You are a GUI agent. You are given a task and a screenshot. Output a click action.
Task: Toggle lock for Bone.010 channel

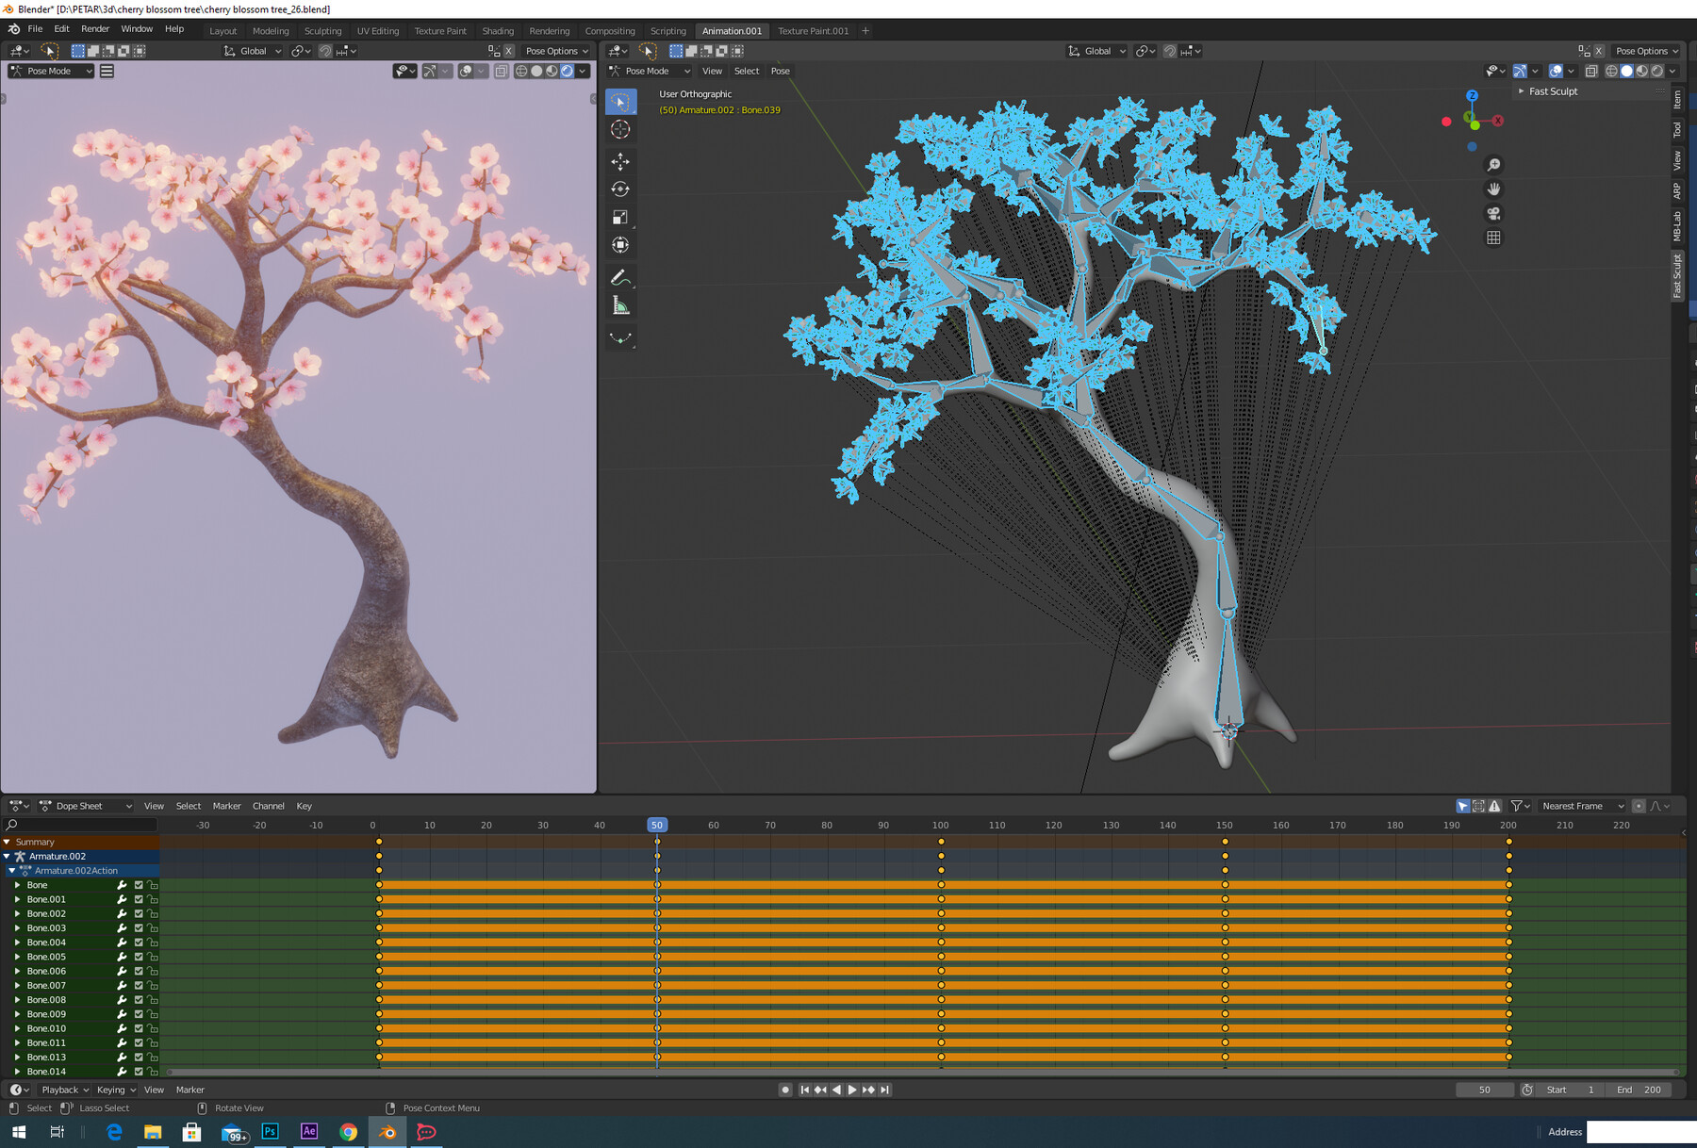(153, 1029)
